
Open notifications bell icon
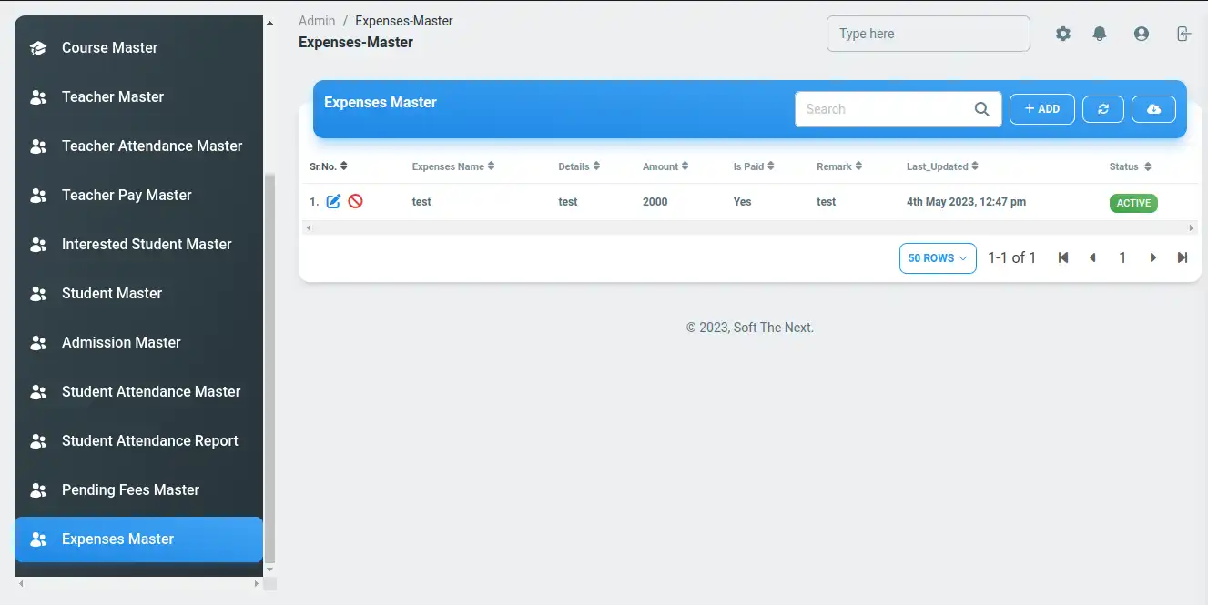[x=1100, y=34]
